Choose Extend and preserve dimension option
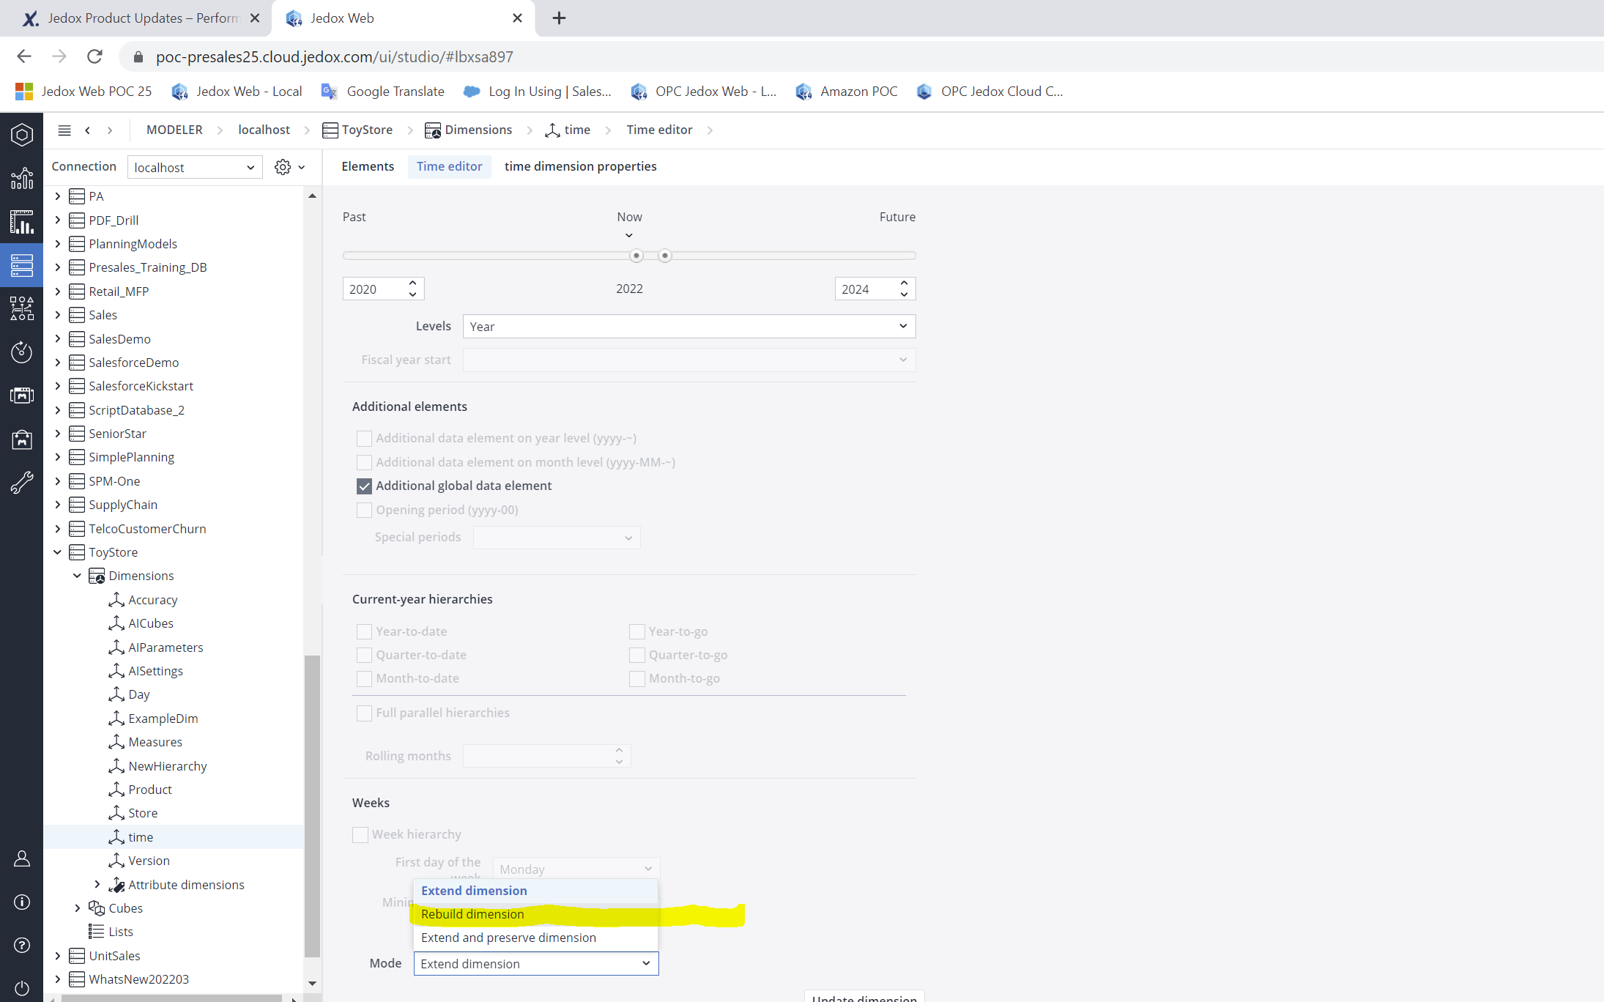1604x1002 pixels. pos(508,938)
